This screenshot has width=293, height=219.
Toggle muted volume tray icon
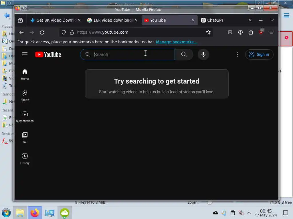click(x=241, y=213)
